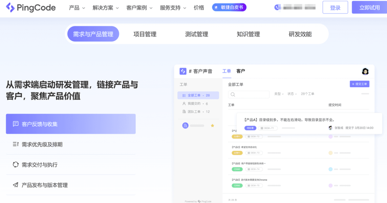Open the 【产品C】希望支持自动化 ticket
Image resolution: width=387 pixels, height=203 pixels.
(x=244, y=147)
